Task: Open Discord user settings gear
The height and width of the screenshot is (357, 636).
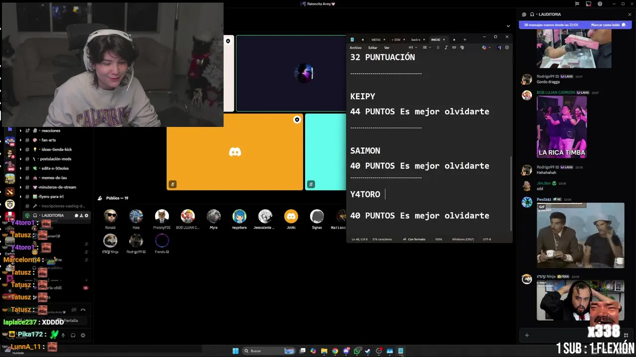Action: 83,335
